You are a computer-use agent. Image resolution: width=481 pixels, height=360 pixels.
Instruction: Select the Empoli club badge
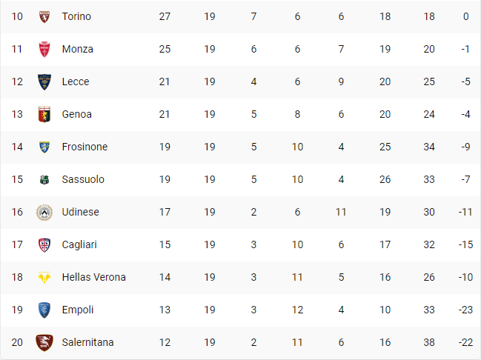44,310
